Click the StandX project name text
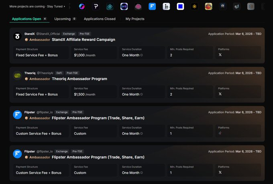The height and width of the screenshot is (184, 273). [29, 34]
